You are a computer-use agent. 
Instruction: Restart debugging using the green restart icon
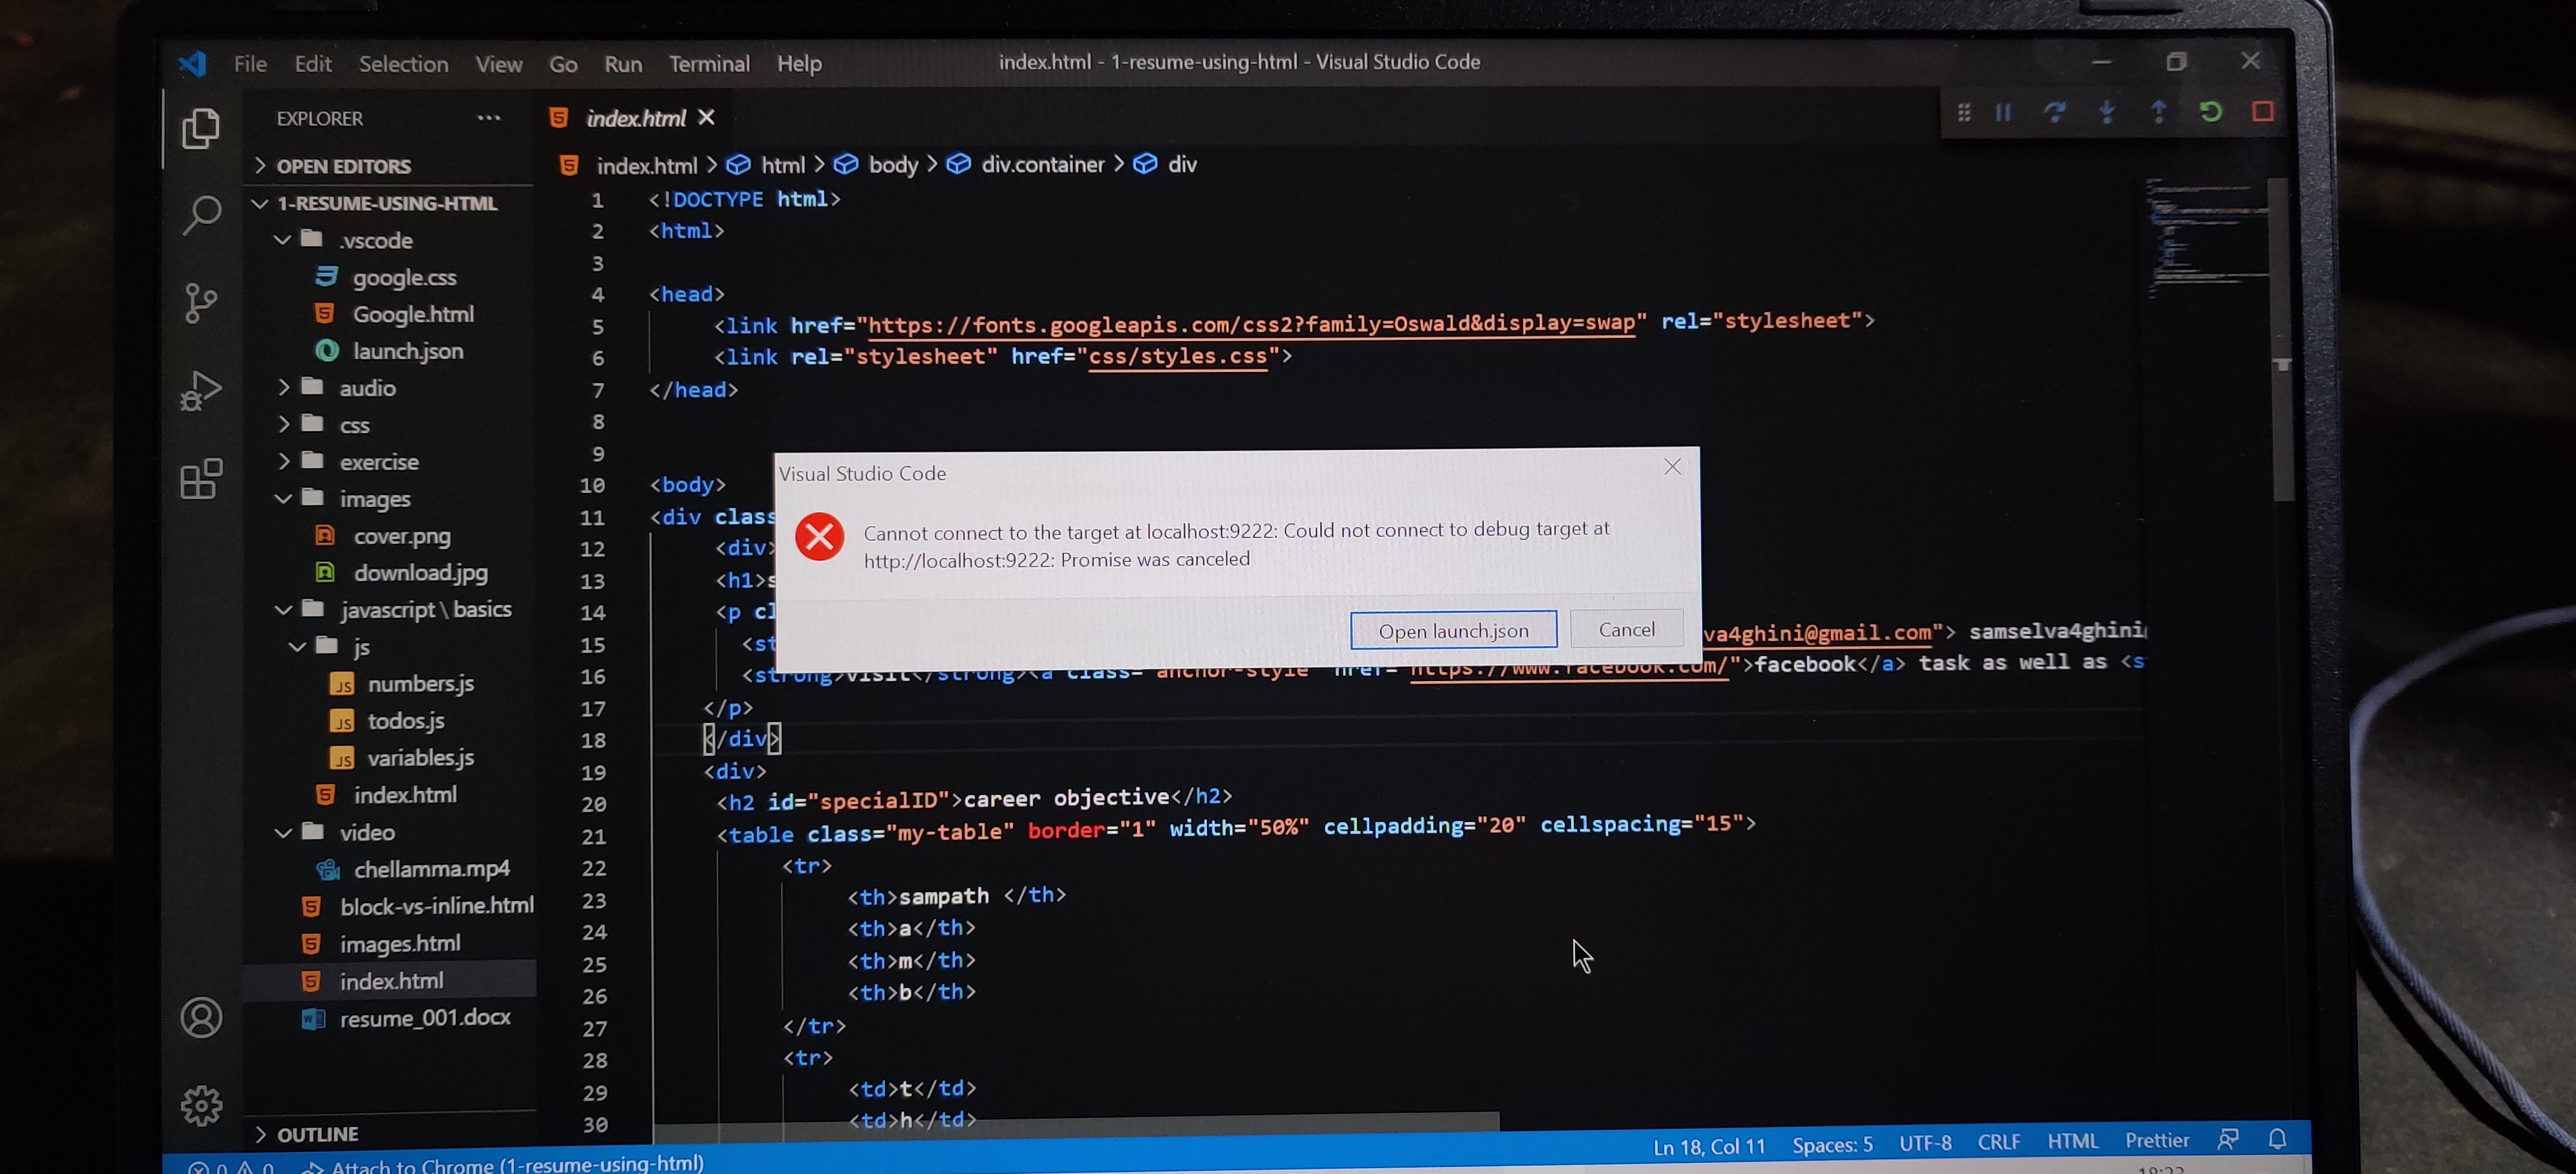(2211, 112)
